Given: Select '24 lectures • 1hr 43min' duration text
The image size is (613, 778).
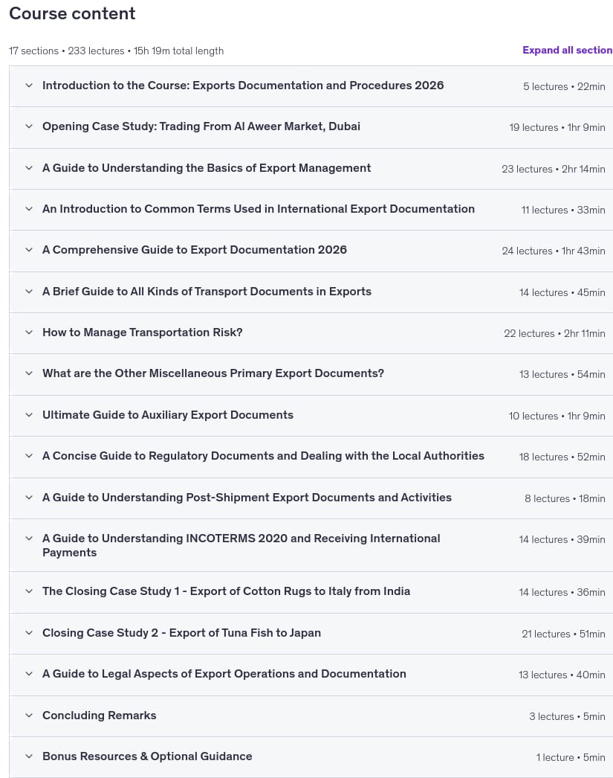Looking at the screenshot, I should coord(554,251).
